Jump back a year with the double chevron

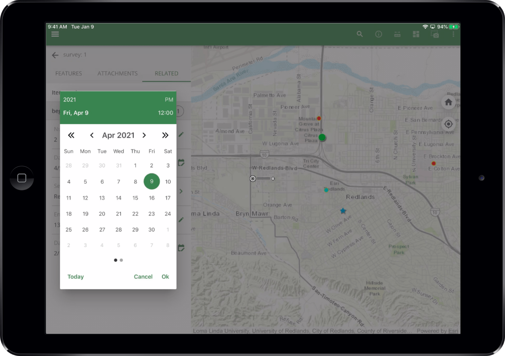[x=71, y=135]
